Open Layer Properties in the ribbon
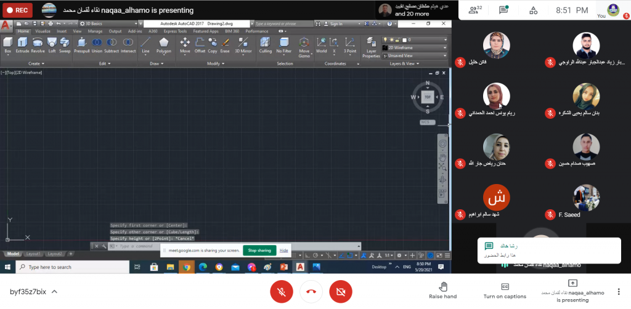Viewport: 631px width, 309px height. coord(371,46)
